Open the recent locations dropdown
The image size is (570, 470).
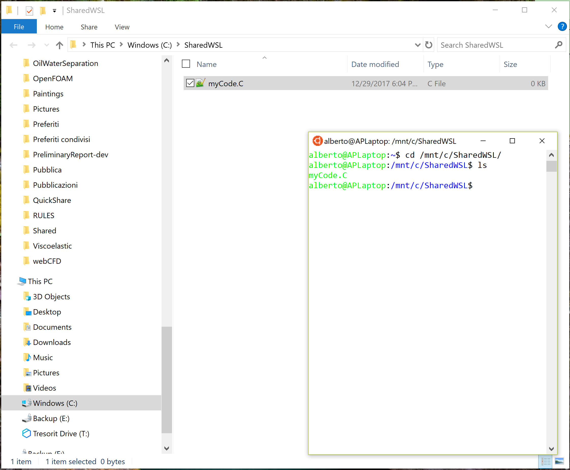[x=47, y=45]
